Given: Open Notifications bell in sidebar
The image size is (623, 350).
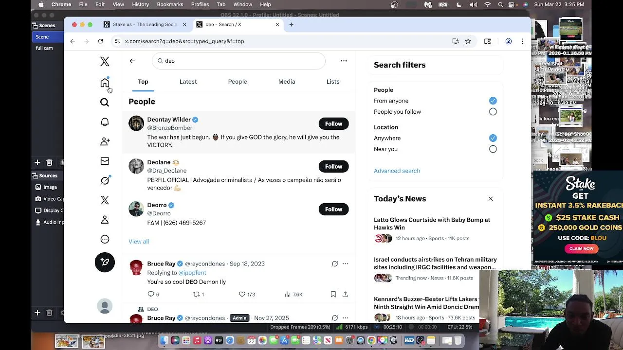Looking at the screenshot, I should pyautogui.click(x=105, y=122).
